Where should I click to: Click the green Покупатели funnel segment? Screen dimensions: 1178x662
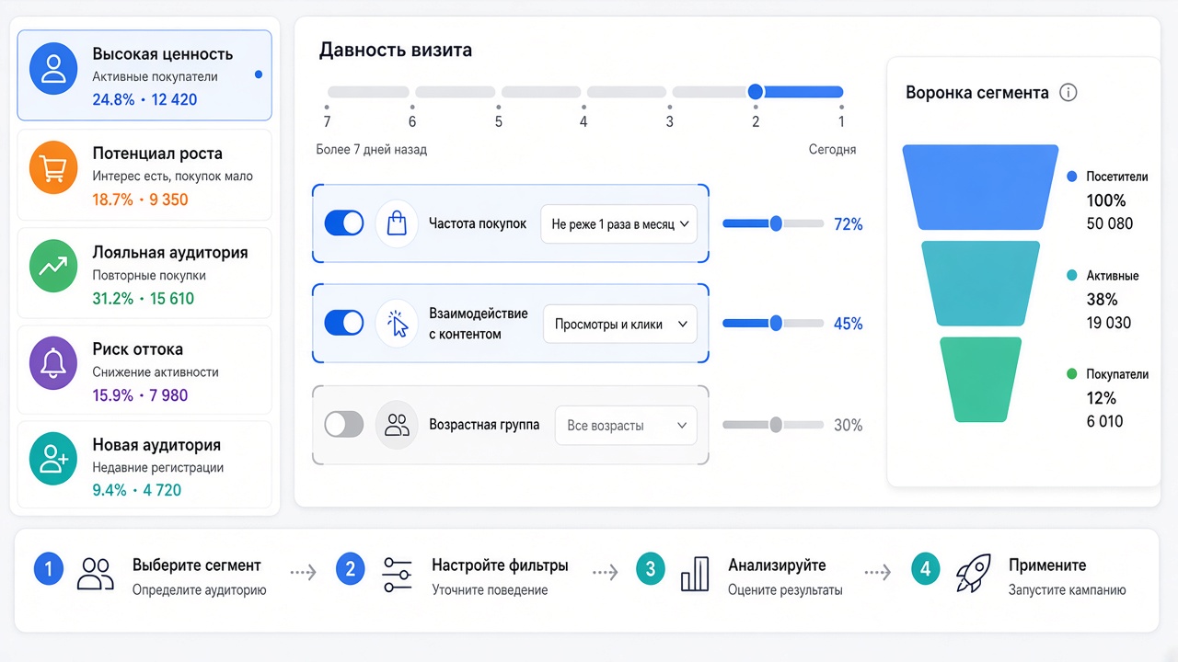click(980, 380)
